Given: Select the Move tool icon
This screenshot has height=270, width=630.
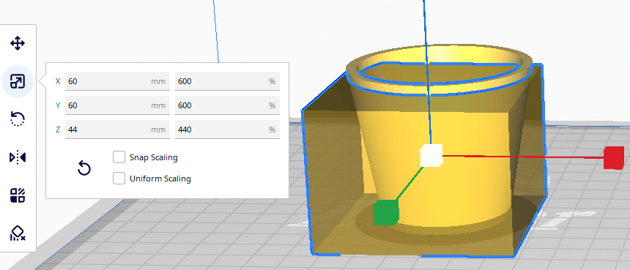Looking at the screenshot, I should click(x=18, y=43).
